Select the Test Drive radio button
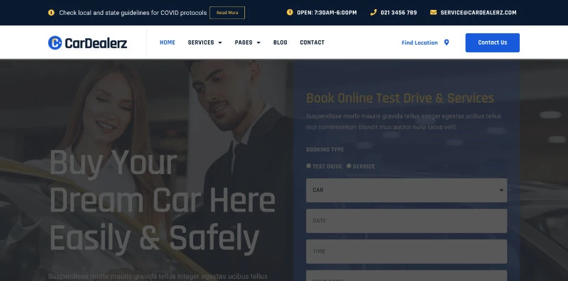Screen dimensions: 568x281 click(x=309, y=166)
